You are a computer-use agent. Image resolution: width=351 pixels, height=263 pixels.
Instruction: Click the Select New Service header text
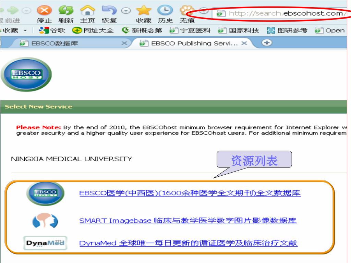(x=38, y=107)
